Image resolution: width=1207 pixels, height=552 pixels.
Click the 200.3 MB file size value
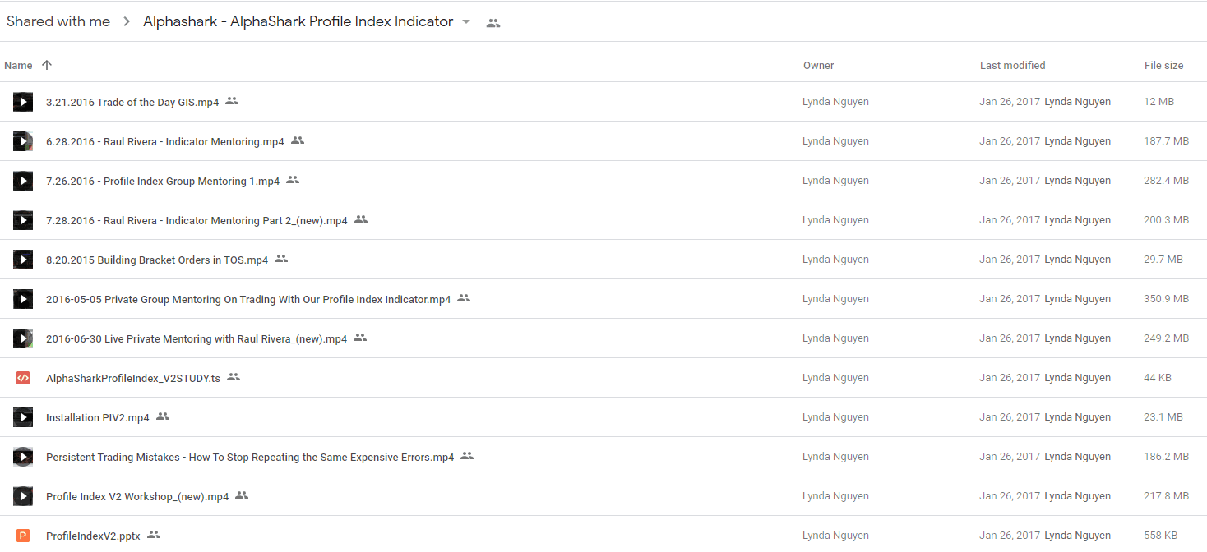(x=1167, y=220)
